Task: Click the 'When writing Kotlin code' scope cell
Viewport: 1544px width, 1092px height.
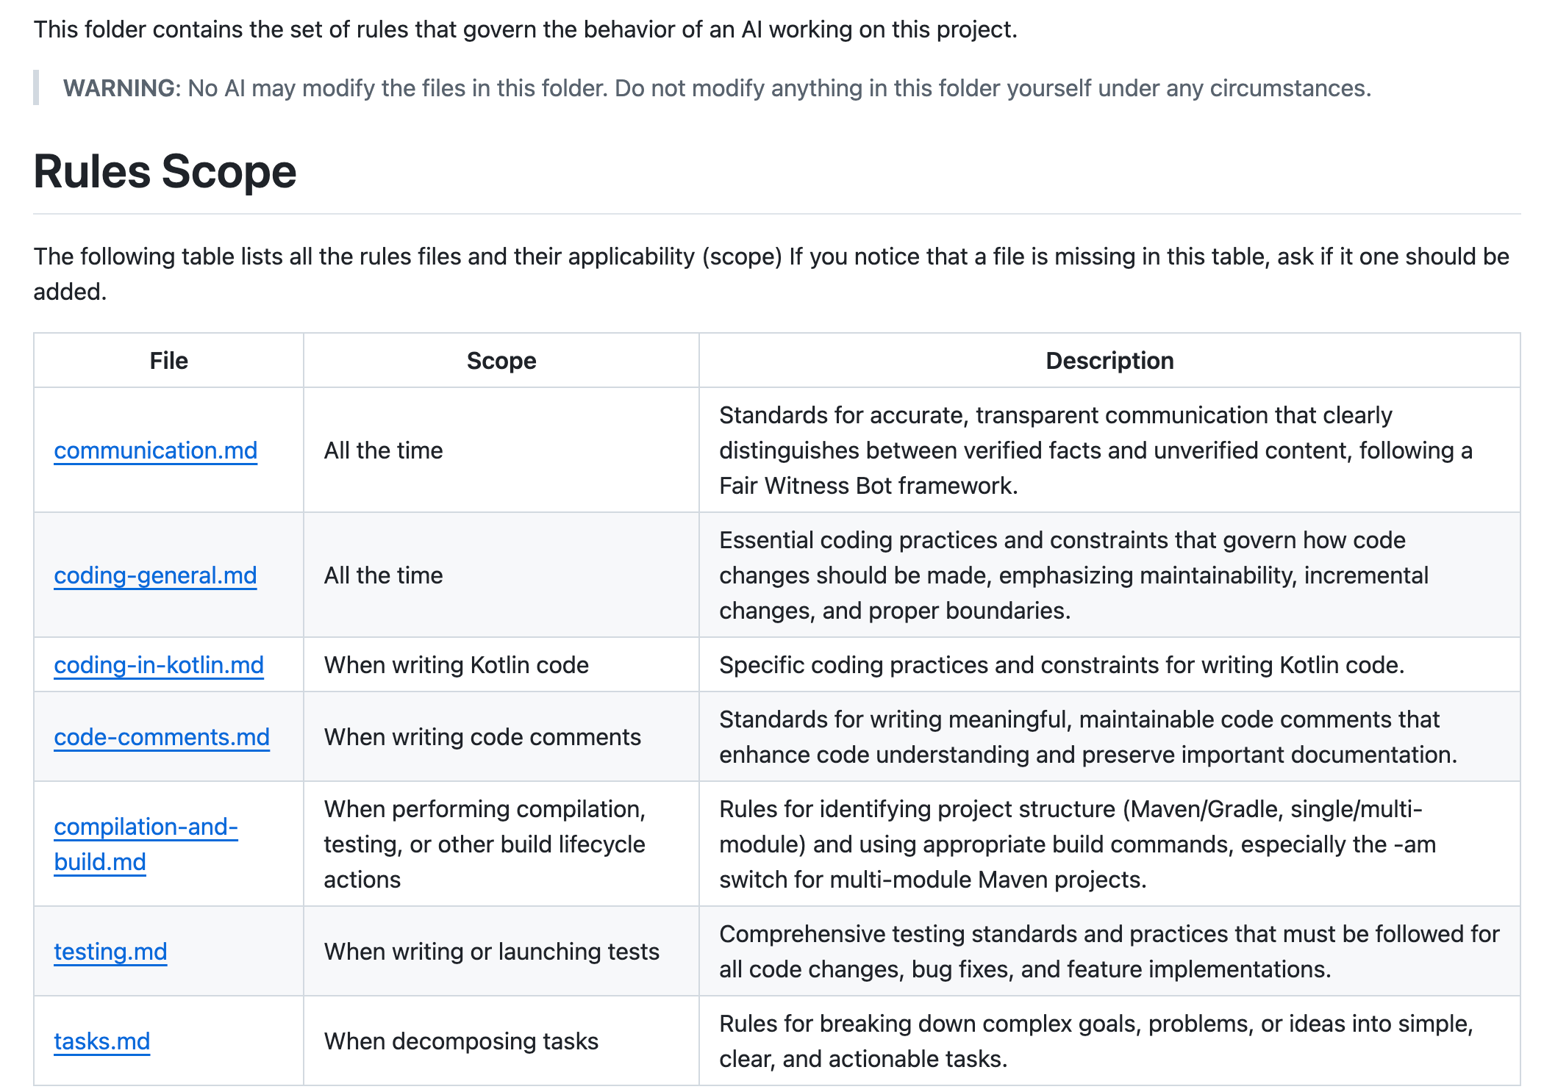Action: click(x=456, y=665)
